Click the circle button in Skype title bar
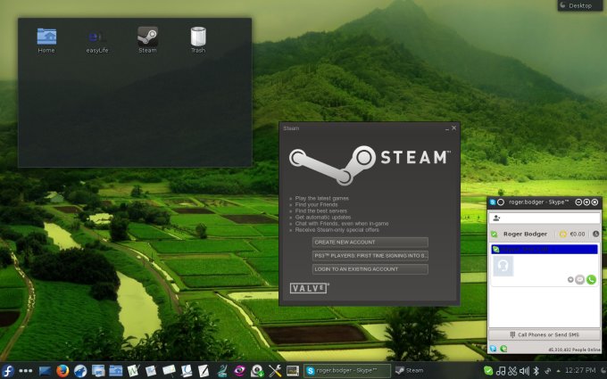607x379 pixels. [501, 202]
